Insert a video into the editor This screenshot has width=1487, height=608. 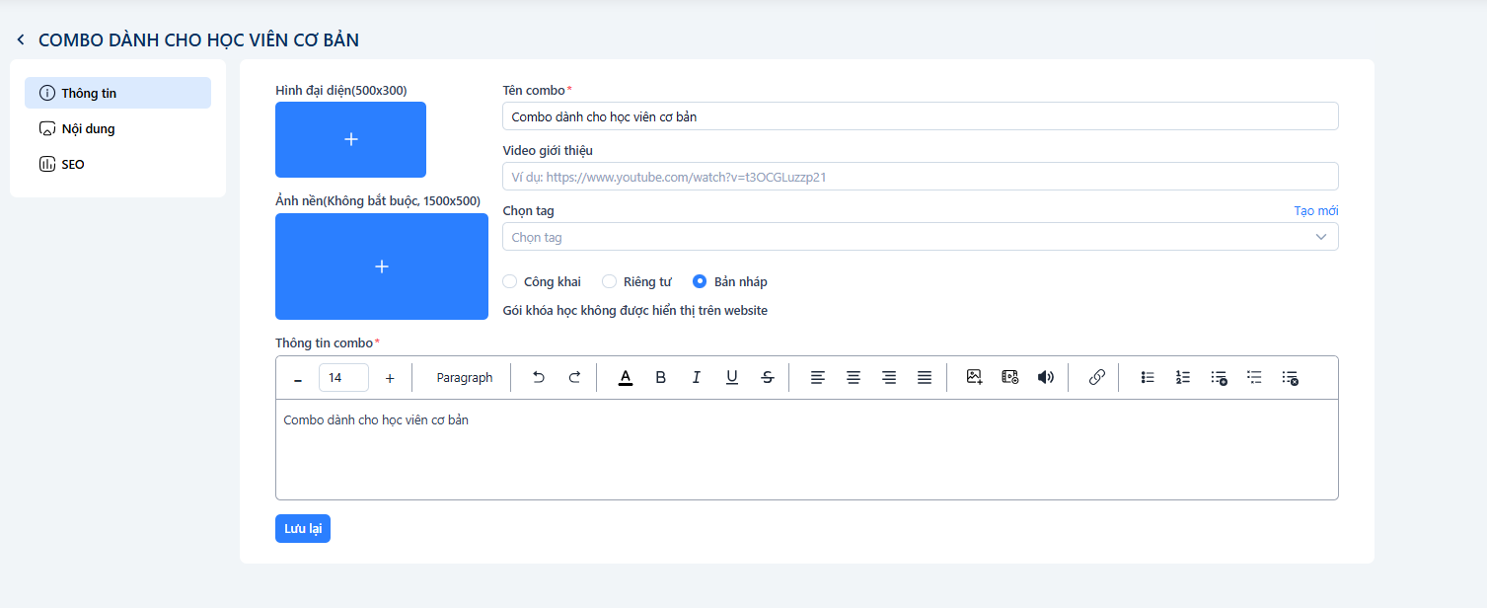click(1010, 377)
